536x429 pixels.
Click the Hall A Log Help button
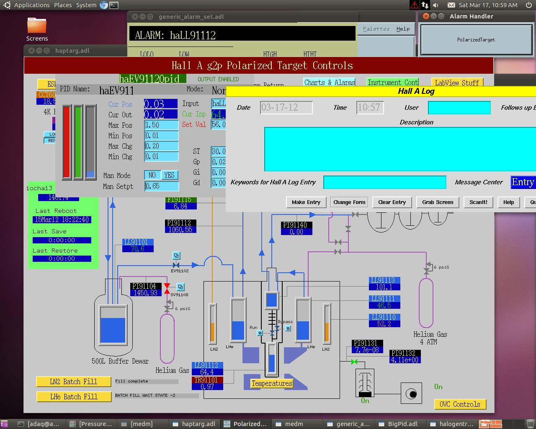[509, 202]
